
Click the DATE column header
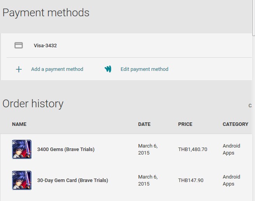click(x=144, y=124)
